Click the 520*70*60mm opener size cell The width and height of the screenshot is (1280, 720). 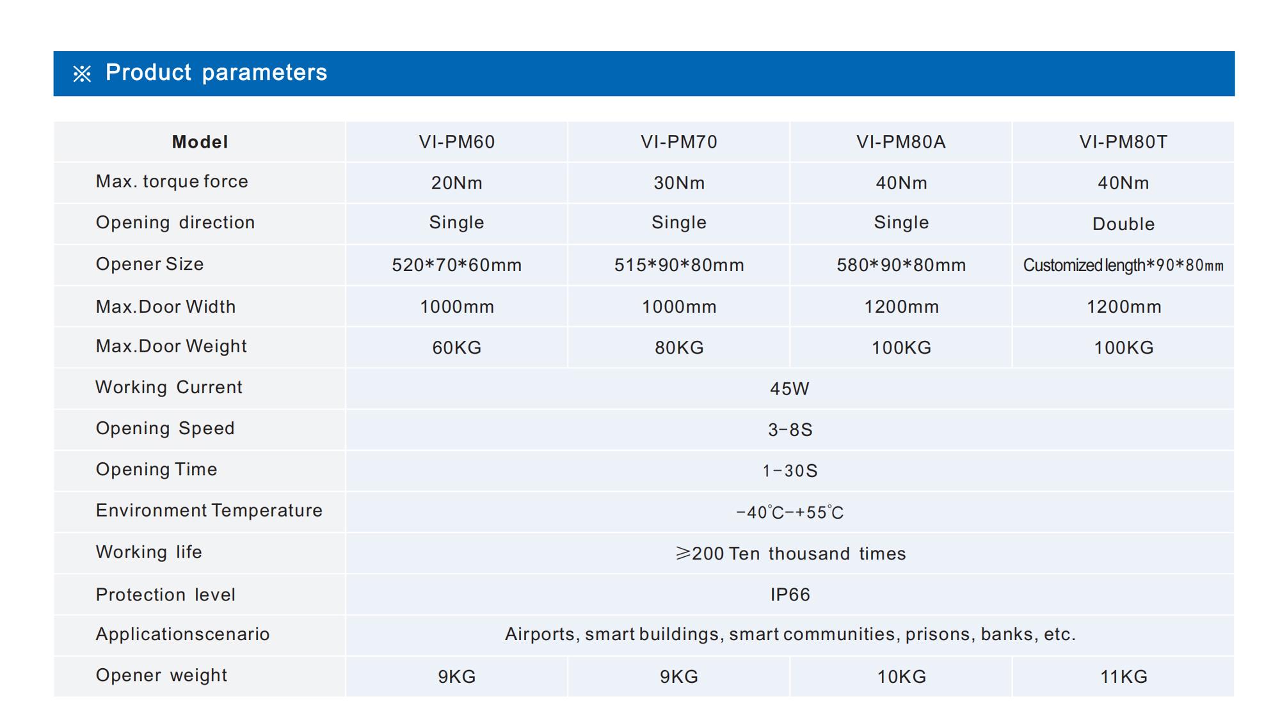[456, 265]
